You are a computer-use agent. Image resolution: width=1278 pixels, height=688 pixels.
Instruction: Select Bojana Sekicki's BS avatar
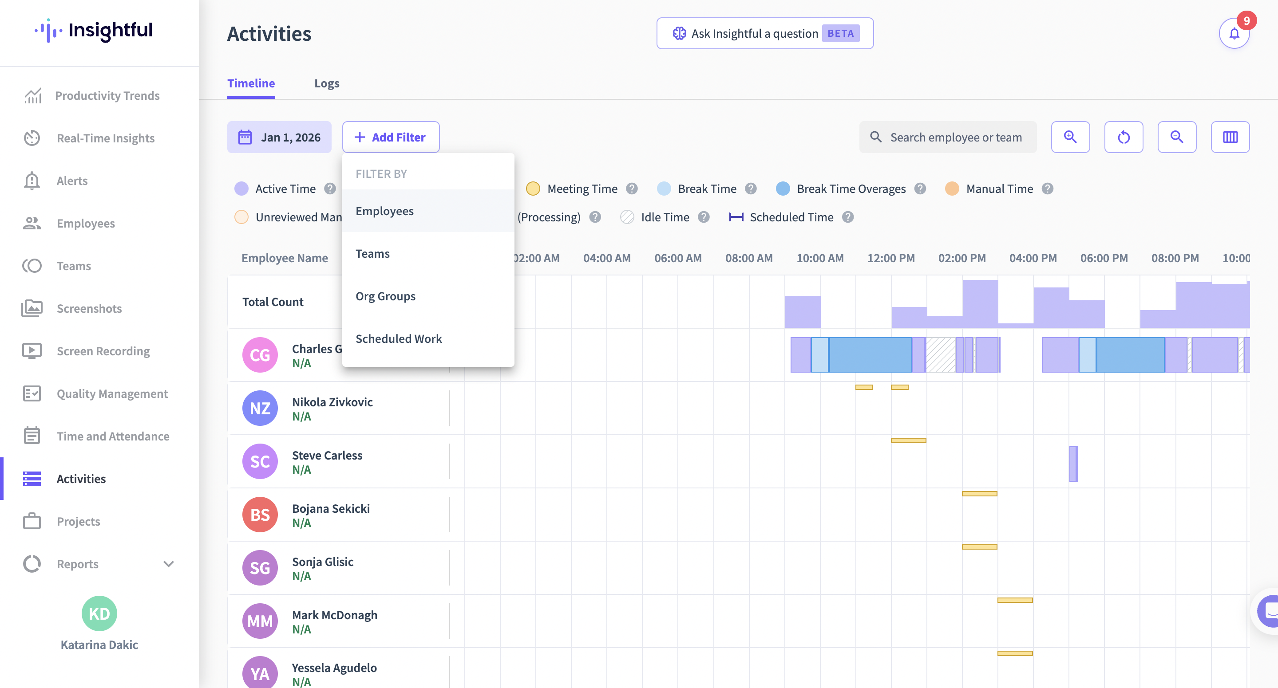tap(260, 515)
